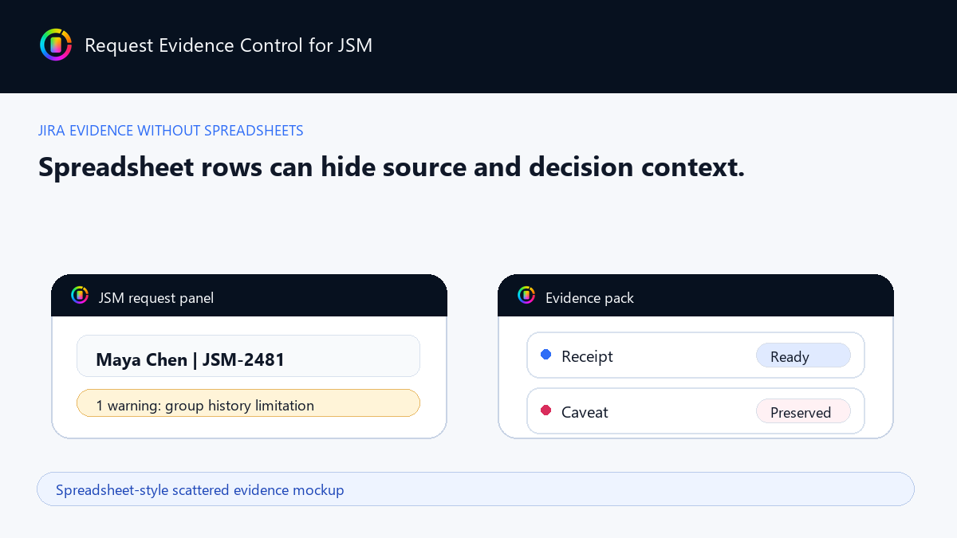Click the Spreadsheet rows headline text
The width and height of the screenshot is (957, 538).
click(x=391, y=167)
